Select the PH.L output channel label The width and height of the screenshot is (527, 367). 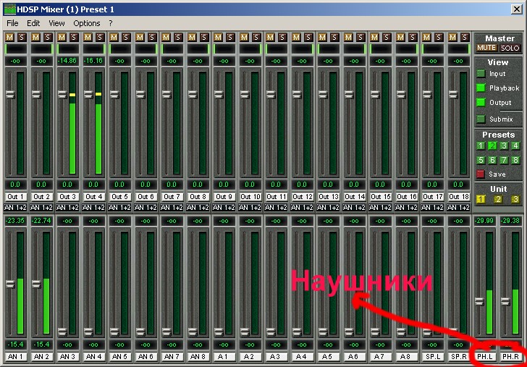pyautogui.click(x=485, y=357)
